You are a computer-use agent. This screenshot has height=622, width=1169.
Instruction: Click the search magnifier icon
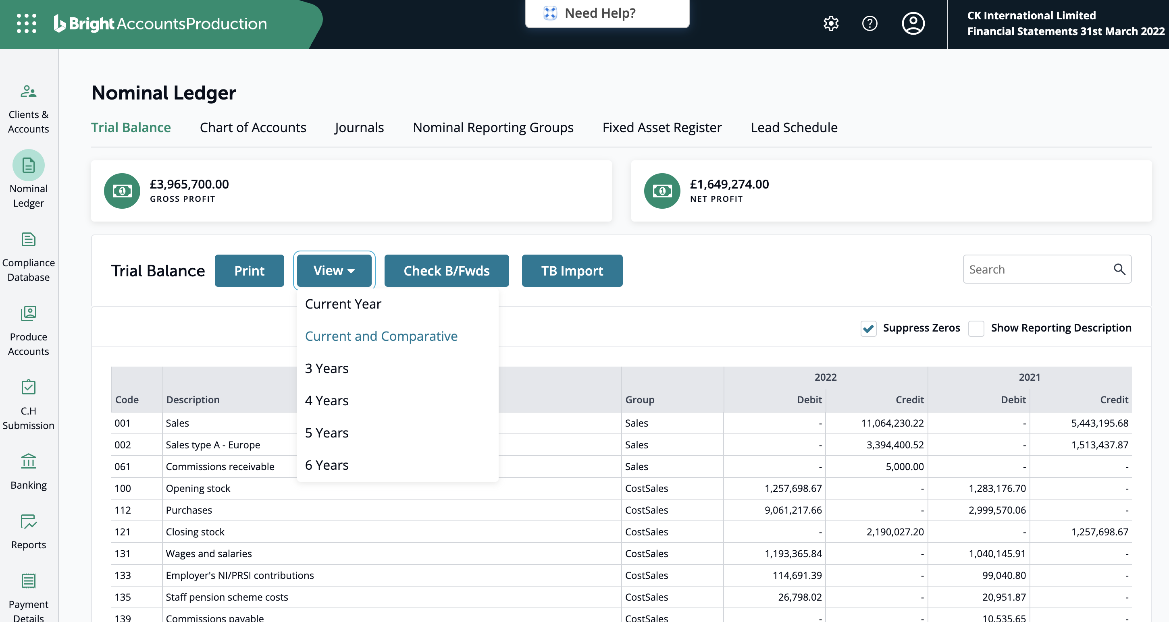1119,270
